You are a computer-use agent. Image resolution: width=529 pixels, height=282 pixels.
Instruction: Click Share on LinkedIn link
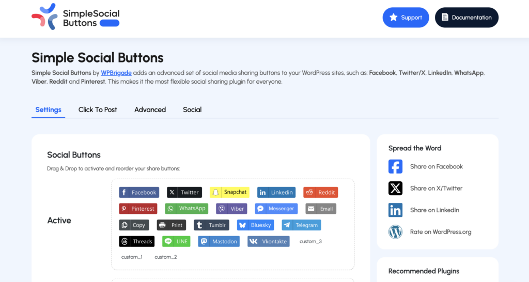[x=434, y=210]
